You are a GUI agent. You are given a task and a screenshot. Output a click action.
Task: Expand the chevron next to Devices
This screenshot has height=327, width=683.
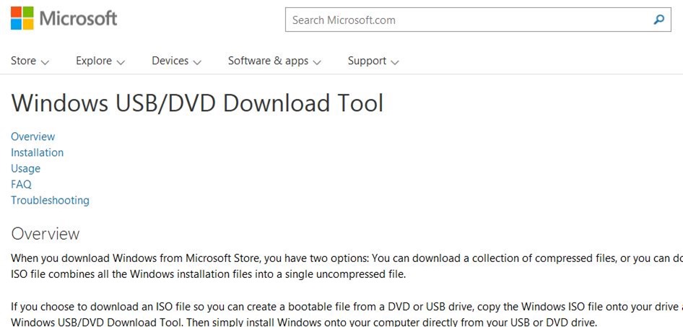click(197, 62)
